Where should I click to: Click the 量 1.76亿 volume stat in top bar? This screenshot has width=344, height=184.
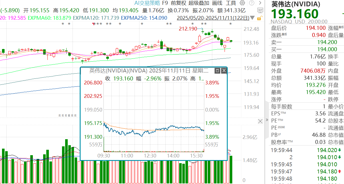(x=153, y=11)
